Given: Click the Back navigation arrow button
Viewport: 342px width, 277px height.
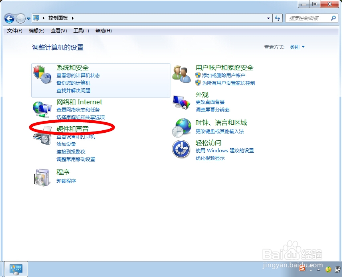Looking at the screenshot, I should click(x=9, y=18).
